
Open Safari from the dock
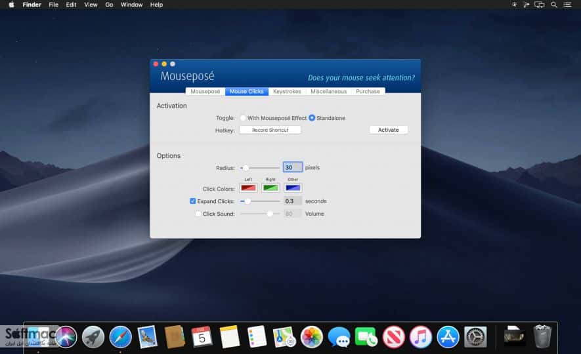pos(120,337)
